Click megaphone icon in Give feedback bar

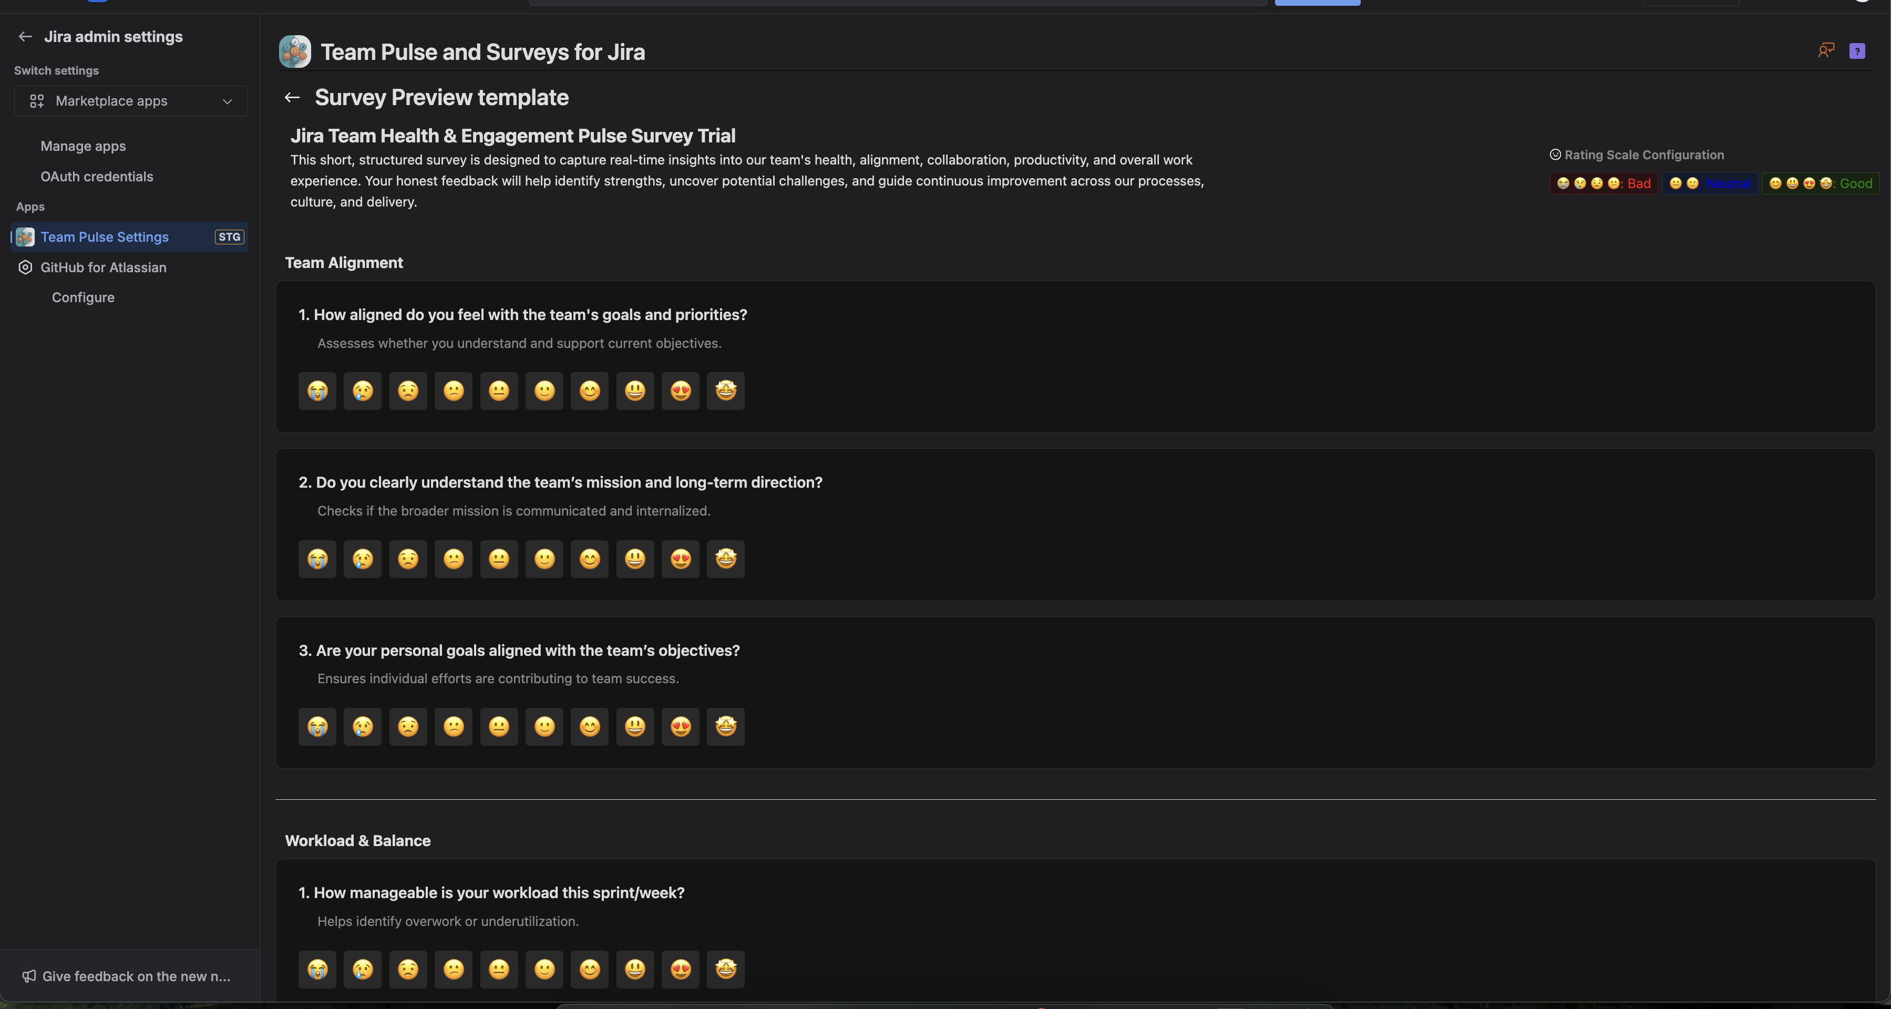click(x=28, y=976)
